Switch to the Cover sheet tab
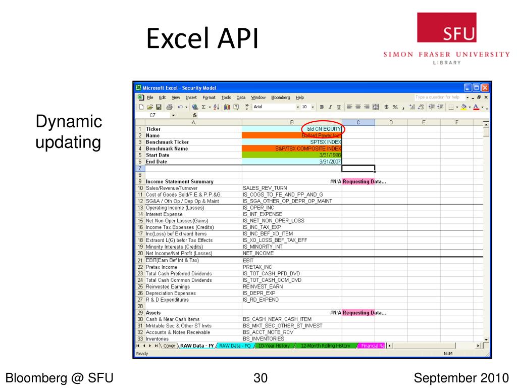517x388 pixels. pyautogui.click(x=169, y=346)
